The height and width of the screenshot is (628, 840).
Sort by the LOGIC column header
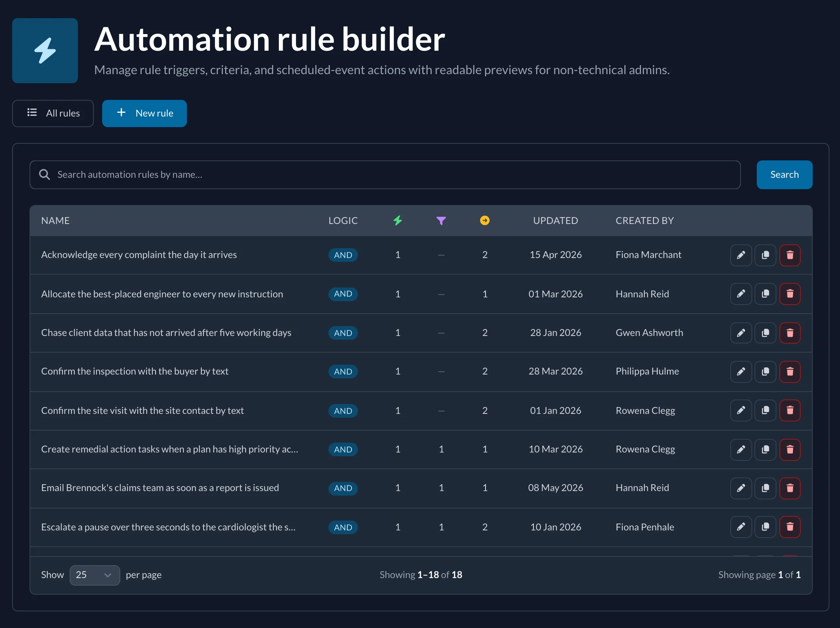click(343, 221)
